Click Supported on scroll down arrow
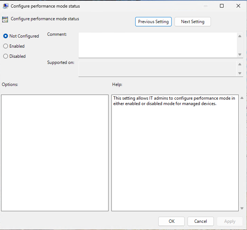Viewport: 247px width, 230px height. coord(240,73)
